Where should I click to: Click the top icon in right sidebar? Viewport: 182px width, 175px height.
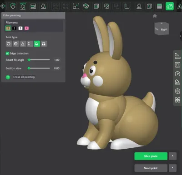(177, 56)
